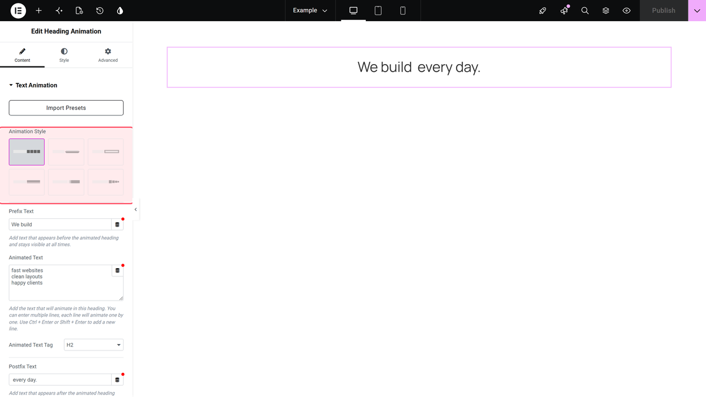Viewport: 706px width, 397px height.
Task: Switch to the Content tab
Action: coord(22,55)
